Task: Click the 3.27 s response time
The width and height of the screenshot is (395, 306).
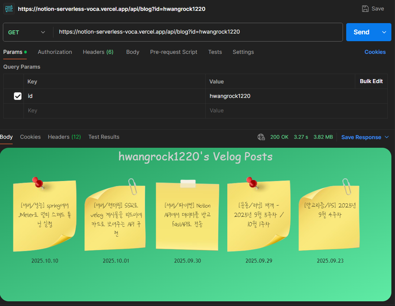Action: pyautogui.click(x=301, y=137)
